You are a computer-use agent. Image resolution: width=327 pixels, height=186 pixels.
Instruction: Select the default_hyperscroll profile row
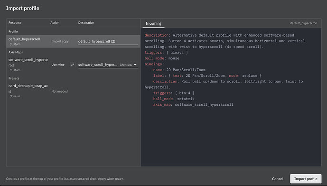pos(74,41)
